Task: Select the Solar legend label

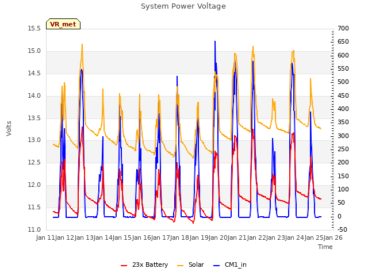Action: point(196,264)
